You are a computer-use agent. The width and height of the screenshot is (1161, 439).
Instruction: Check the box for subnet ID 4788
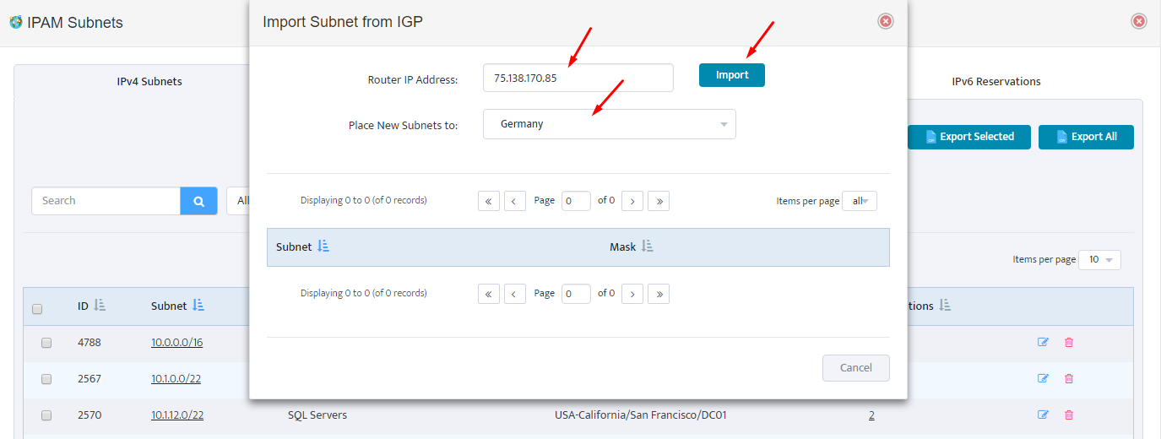pyautogui.click(x=46, y=343)
